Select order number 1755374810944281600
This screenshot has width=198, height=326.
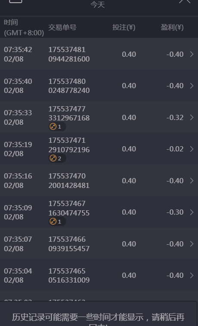pos(69,54)
